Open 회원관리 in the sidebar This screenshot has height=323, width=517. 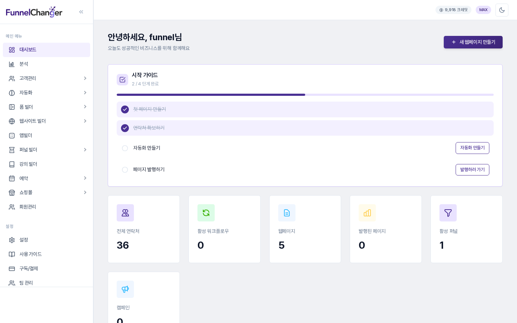(46, 207)
